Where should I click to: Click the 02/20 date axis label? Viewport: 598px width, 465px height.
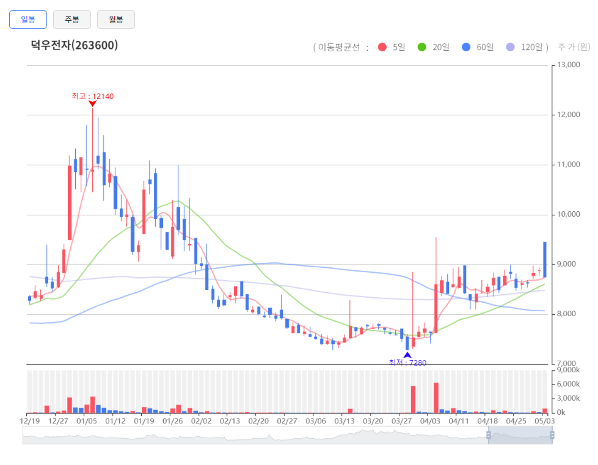click(x=258, y=421)
